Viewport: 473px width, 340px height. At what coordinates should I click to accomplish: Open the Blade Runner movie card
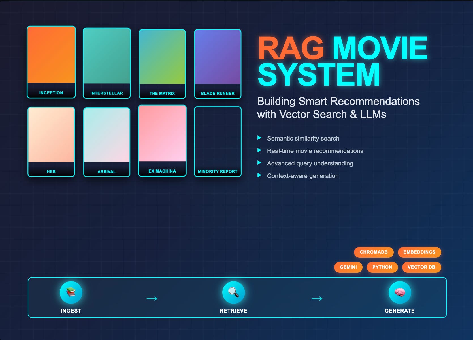(x=218, y=64)
